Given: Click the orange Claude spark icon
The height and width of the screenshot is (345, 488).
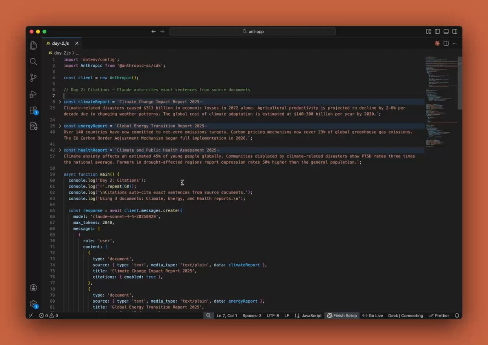Looking at the screenshot, I should (x=437, y=43).
